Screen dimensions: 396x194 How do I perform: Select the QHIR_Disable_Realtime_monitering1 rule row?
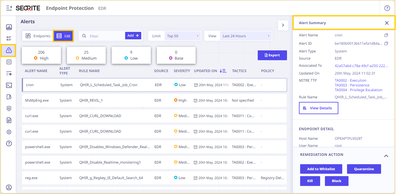click(x=154, y=162)
